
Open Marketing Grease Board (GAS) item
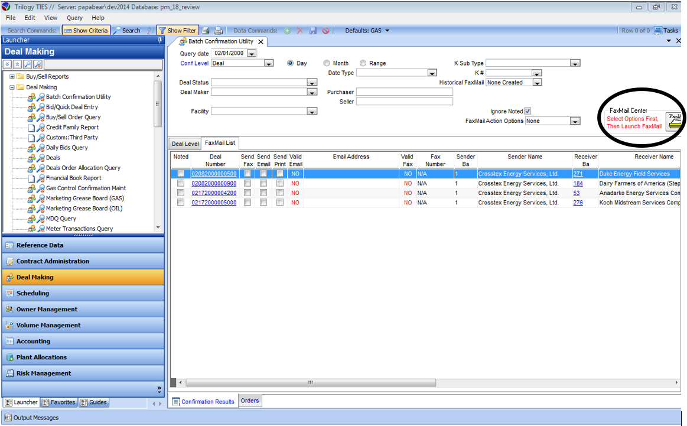point(84,199)
